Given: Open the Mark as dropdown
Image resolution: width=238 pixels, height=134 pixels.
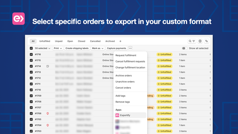Looking at the screenshot, I should click(97, 48).
